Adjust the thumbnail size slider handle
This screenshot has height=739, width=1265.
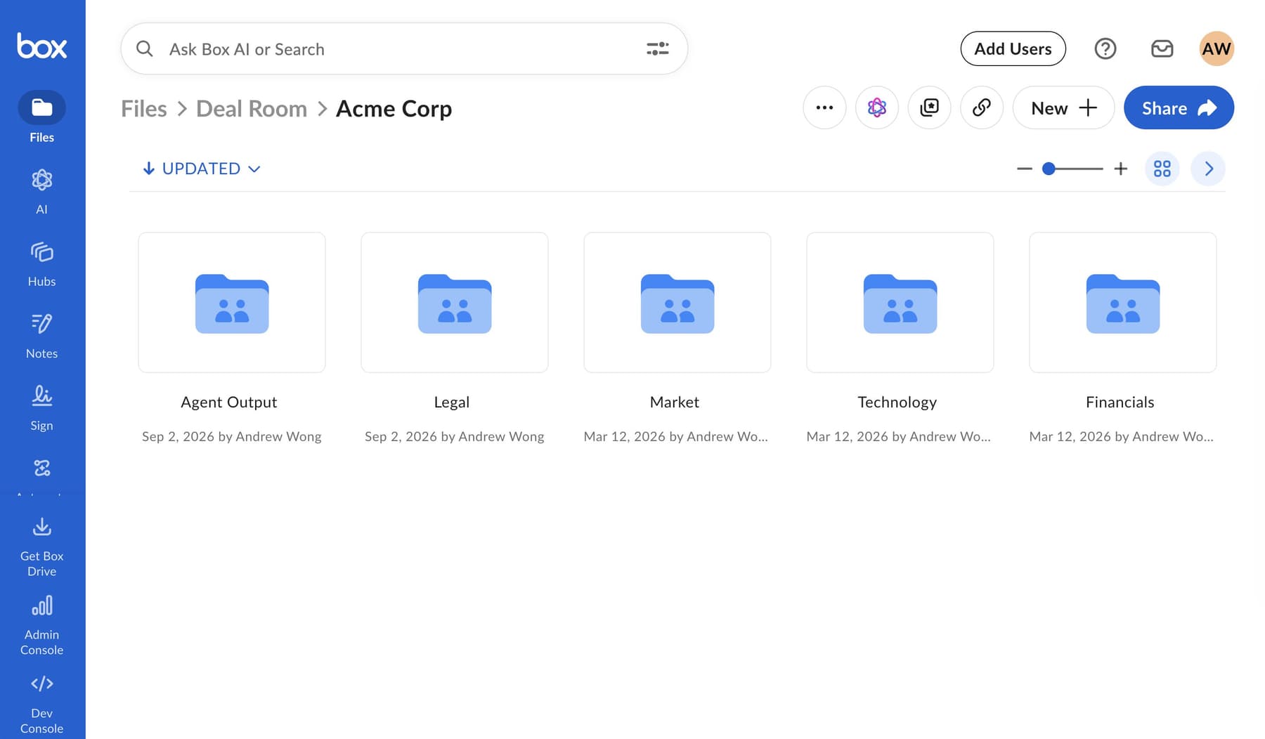point(1049,169)
